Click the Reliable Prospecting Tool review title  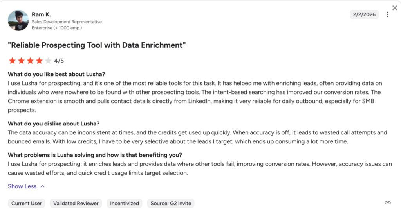(96, 45)
